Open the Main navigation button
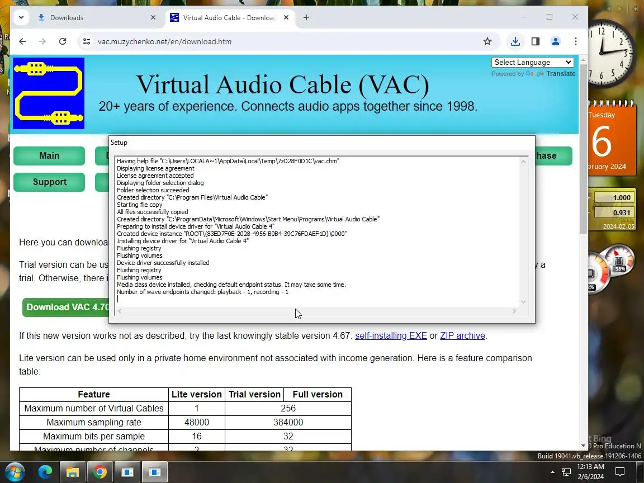Viewport: 644px width, 483px height. [49, 155]
